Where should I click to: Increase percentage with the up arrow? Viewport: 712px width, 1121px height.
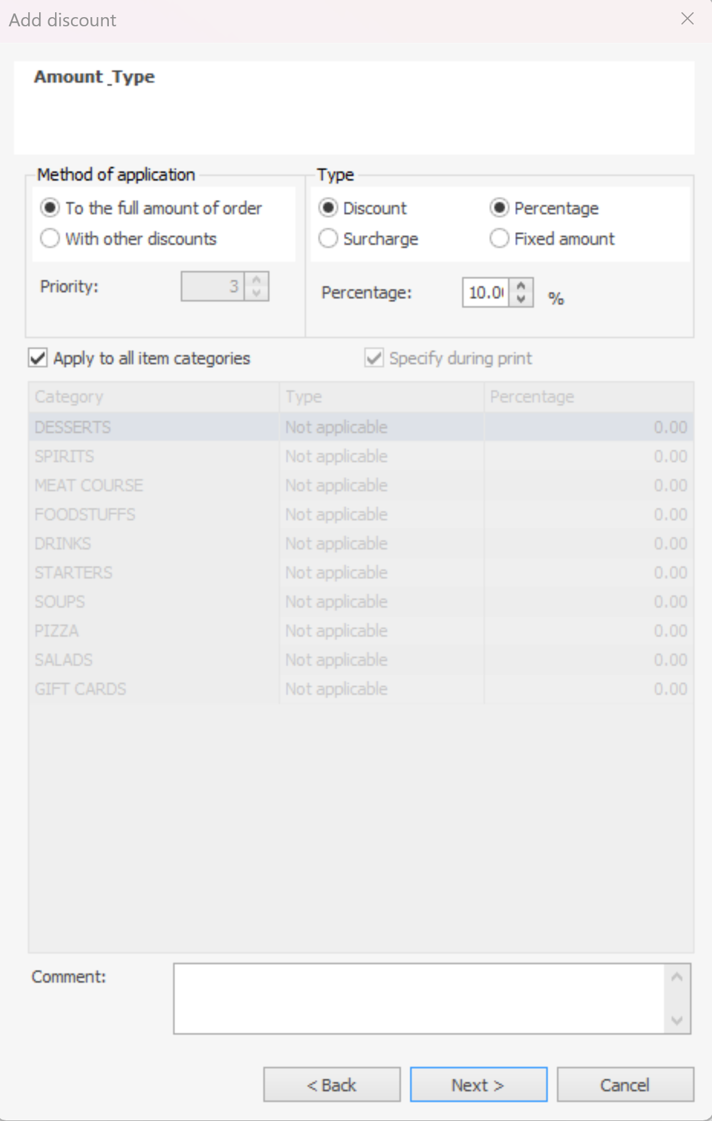click(x=521, y=286)
